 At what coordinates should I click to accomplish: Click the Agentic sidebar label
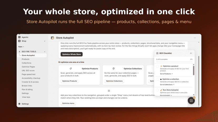pyautogui.click(x=25, y=37)
